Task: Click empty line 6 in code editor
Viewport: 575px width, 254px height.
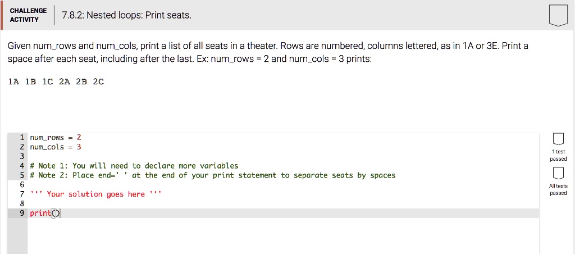Action: click(x=283, y=185)
